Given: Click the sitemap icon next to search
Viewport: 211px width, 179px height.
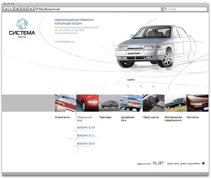Looking at the screenshot, I should pos(141,86).
